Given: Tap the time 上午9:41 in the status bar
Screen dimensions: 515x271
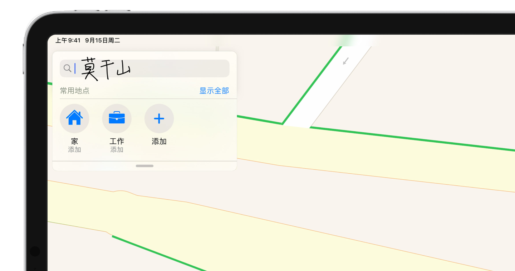Looking at the screenshot, I should point(68,41).
